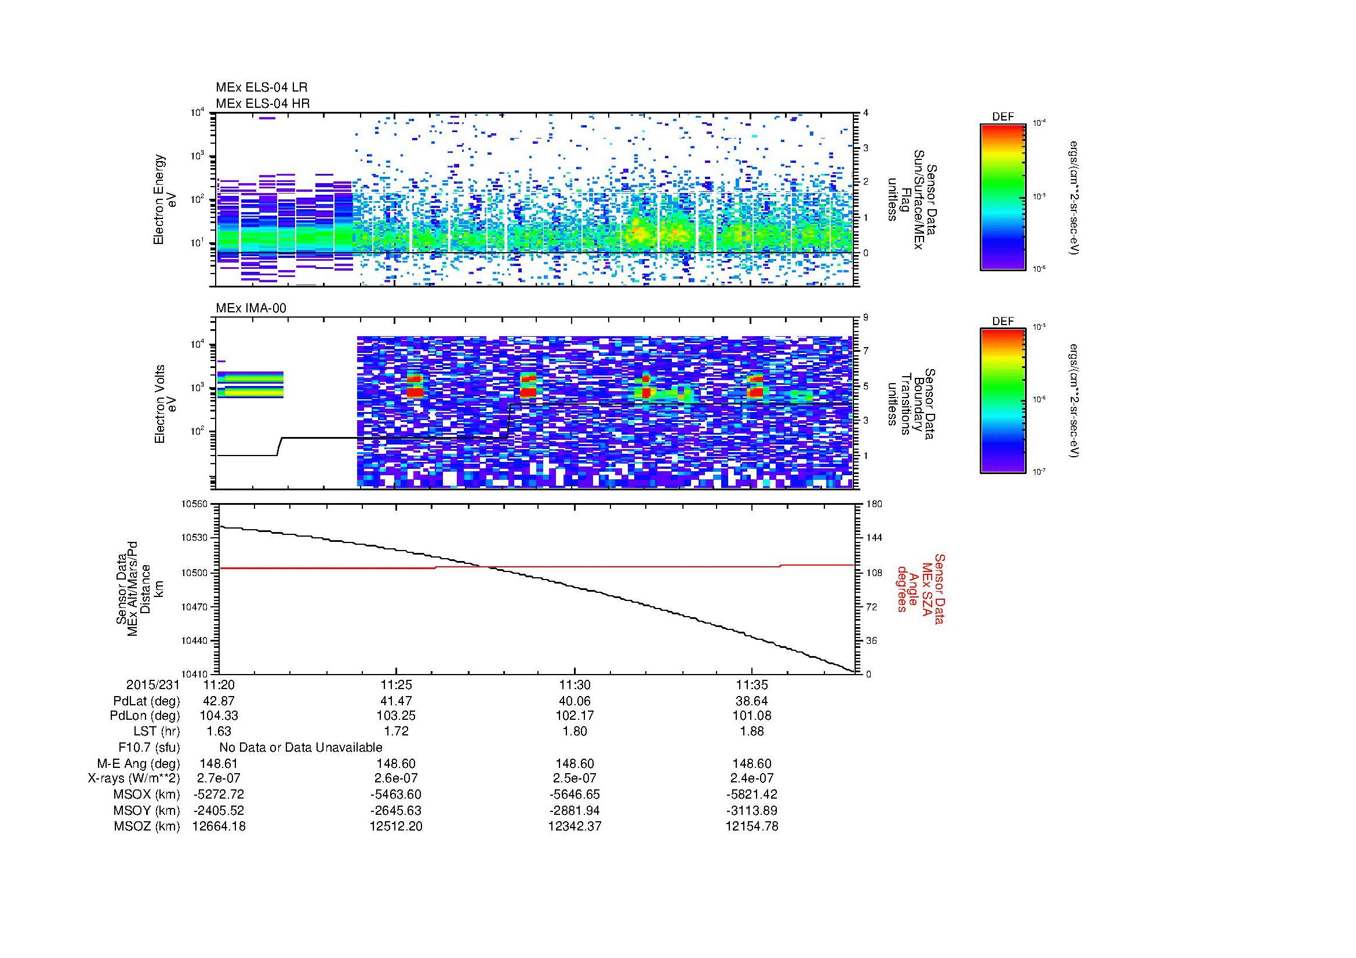Click the 11:30 time tick label
Image resolution: width=1356 pixels, height=958 pixels.
point(574,685)
